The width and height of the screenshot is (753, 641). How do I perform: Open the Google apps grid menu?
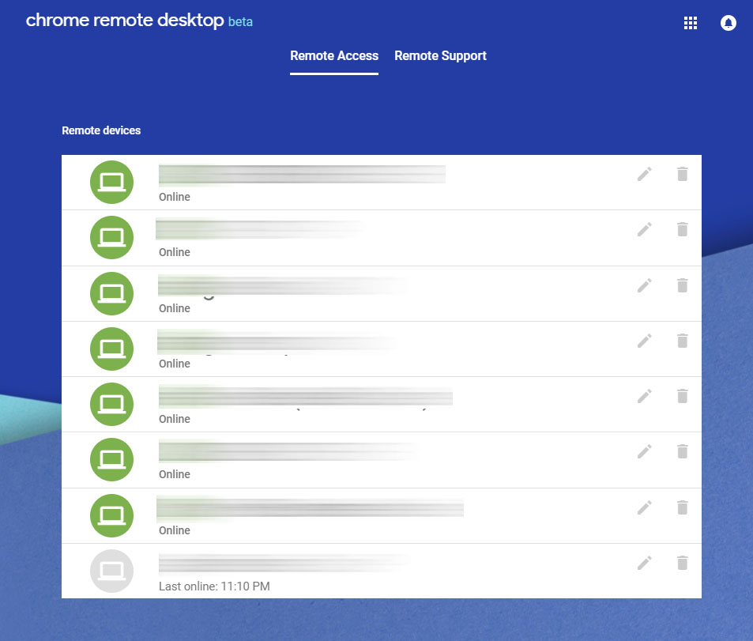click(690, 23)
